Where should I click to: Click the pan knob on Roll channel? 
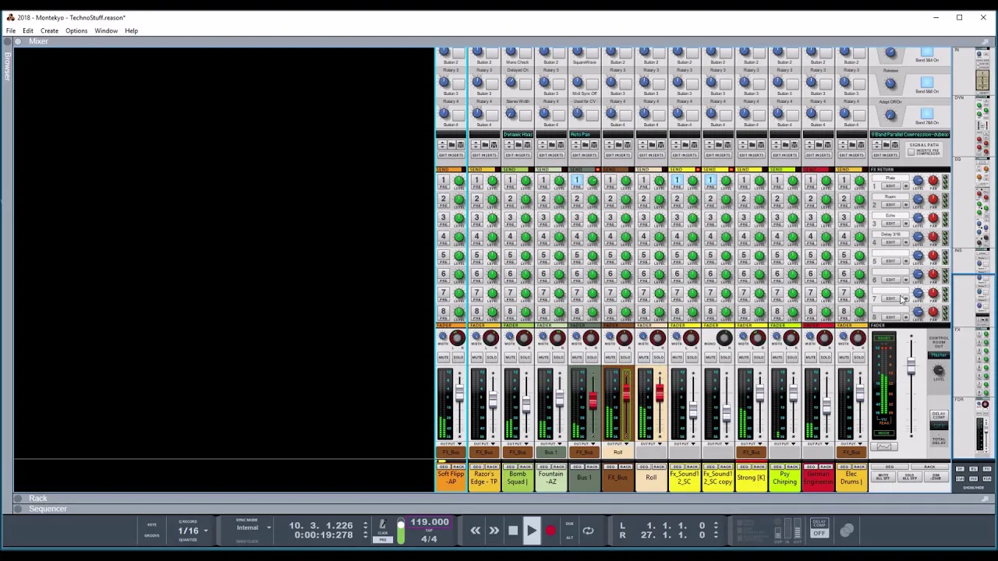click(657, 337)
